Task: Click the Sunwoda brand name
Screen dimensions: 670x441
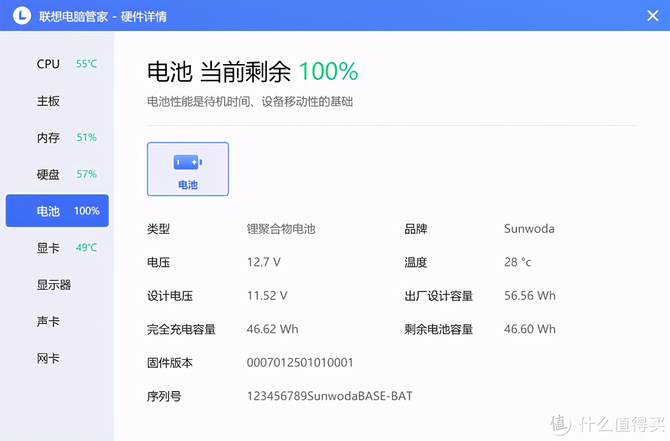Action: pyautogui.click(x=529, y=228)
